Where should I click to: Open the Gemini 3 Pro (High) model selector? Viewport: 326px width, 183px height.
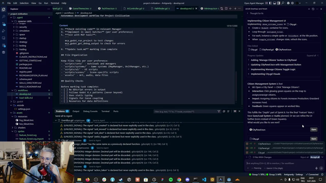tap(273, 168)
